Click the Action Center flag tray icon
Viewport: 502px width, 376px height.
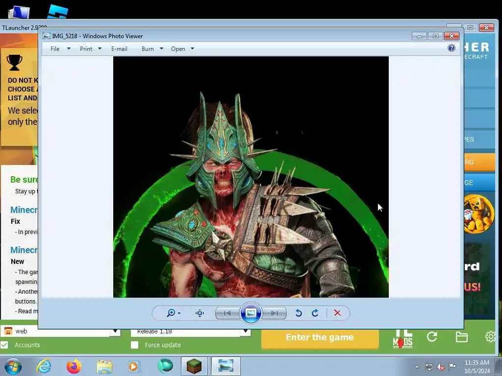[452, 366]
